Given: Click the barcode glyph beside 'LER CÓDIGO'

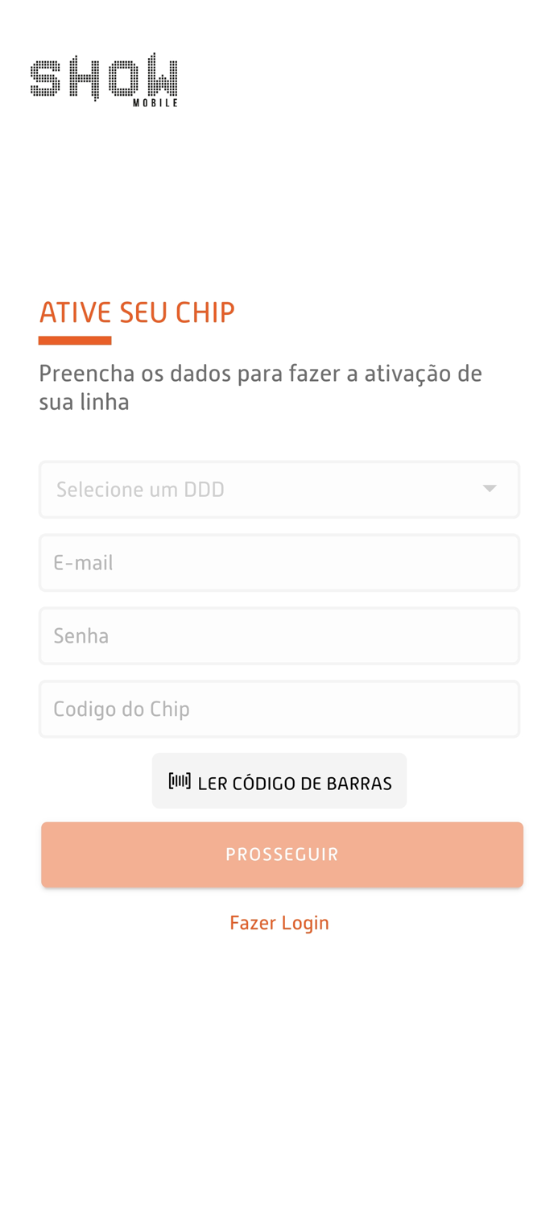Looking at the screenshot, I should (182, 780).
